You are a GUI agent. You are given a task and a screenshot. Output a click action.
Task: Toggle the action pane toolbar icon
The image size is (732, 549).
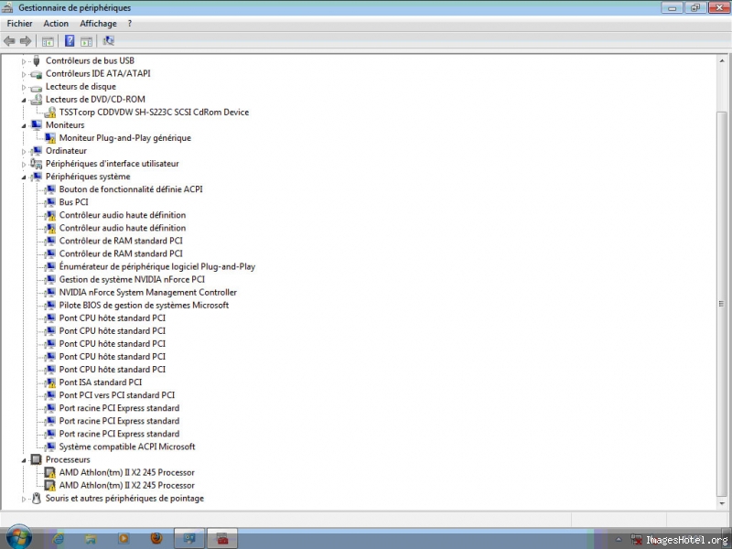[x=86, y=41]
